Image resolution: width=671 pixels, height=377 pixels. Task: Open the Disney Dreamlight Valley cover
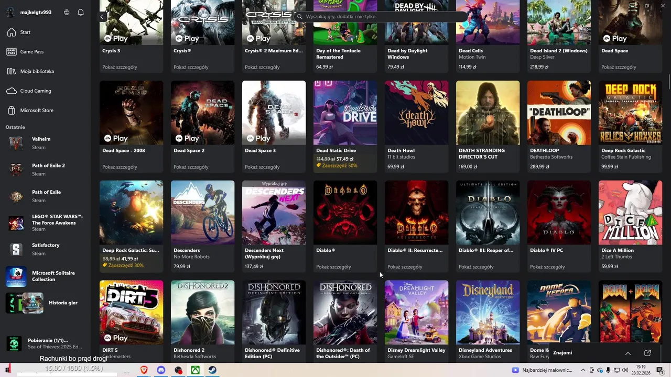pos(416,312)
